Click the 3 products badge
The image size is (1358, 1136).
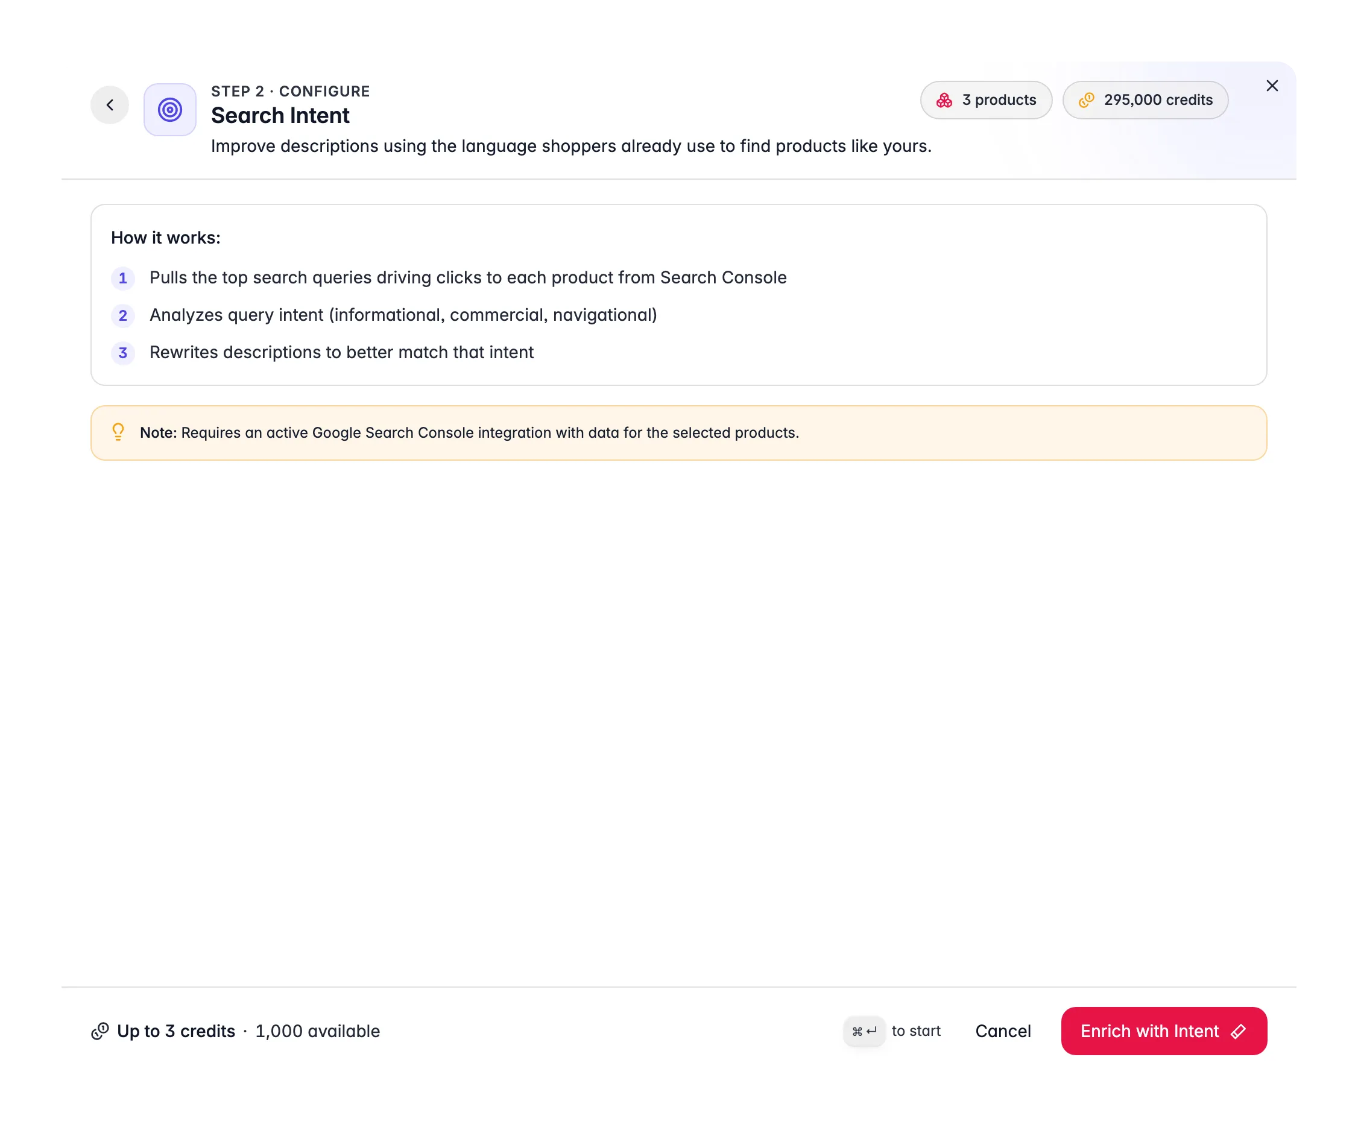coord(986,99)
